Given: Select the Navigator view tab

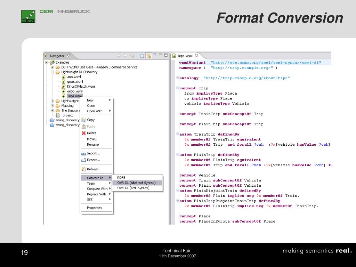Looking at the screenshot, I should tap(57, 56).
